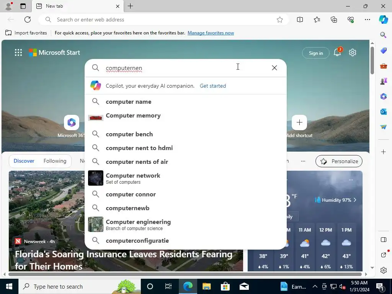Add a sidebar app with plus

pyautogui.click(x=383, y=152)
